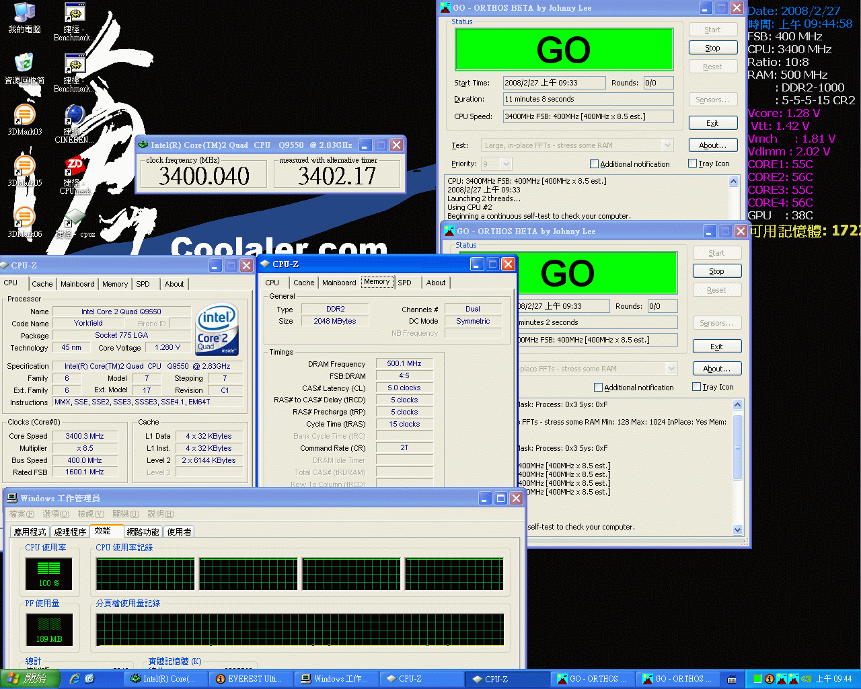861x689 pixels.
Task: Click the keyboard language bar icon
Action: click(732, 679)
